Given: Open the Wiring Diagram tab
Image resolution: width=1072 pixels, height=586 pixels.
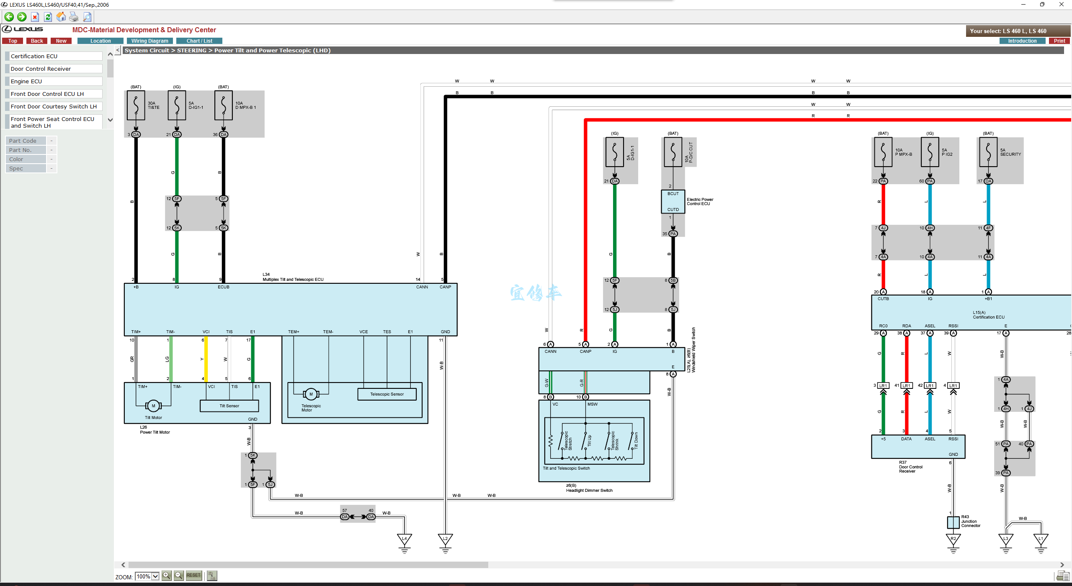Looking at the screenshot, I should coord(149,41).
